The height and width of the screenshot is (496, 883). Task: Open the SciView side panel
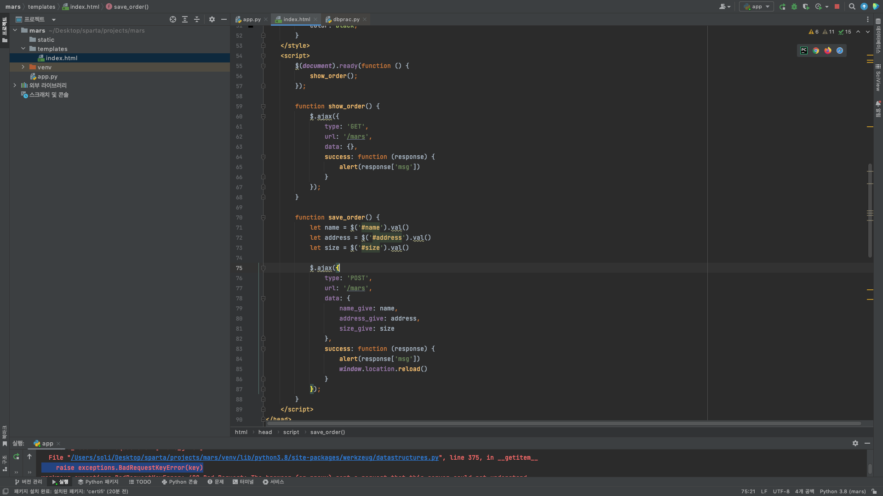878,77
